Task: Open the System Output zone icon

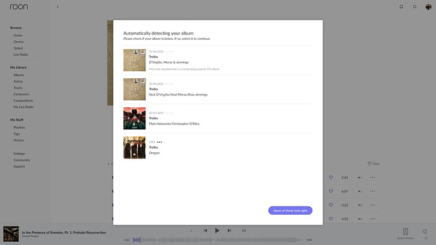Action: tap(406, 231)
